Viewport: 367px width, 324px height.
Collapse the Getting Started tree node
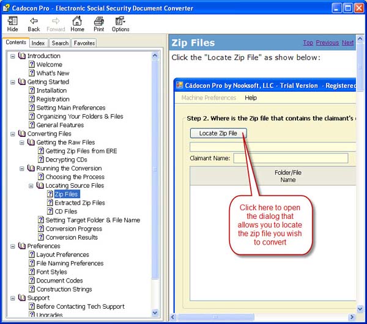click(13, 82)
